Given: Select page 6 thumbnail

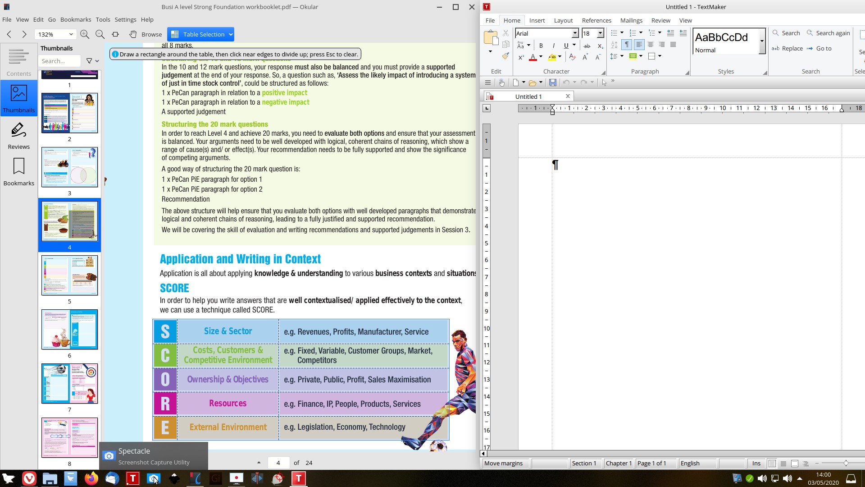Looking at the screenshot, I should click(69, 330).
